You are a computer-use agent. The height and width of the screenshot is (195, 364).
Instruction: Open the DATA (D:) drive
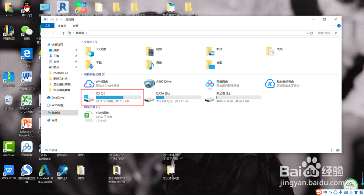[173, 97]
